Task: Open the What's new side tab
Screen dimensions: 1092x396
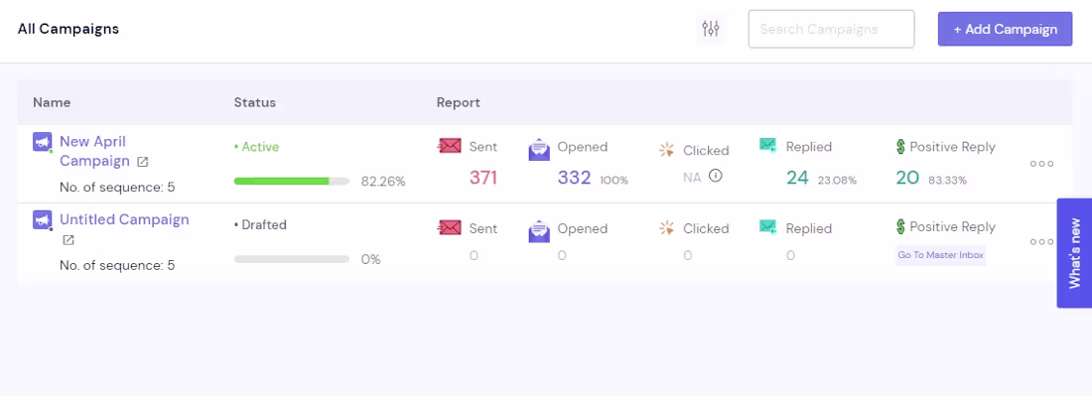Action: pos(1074,253)
